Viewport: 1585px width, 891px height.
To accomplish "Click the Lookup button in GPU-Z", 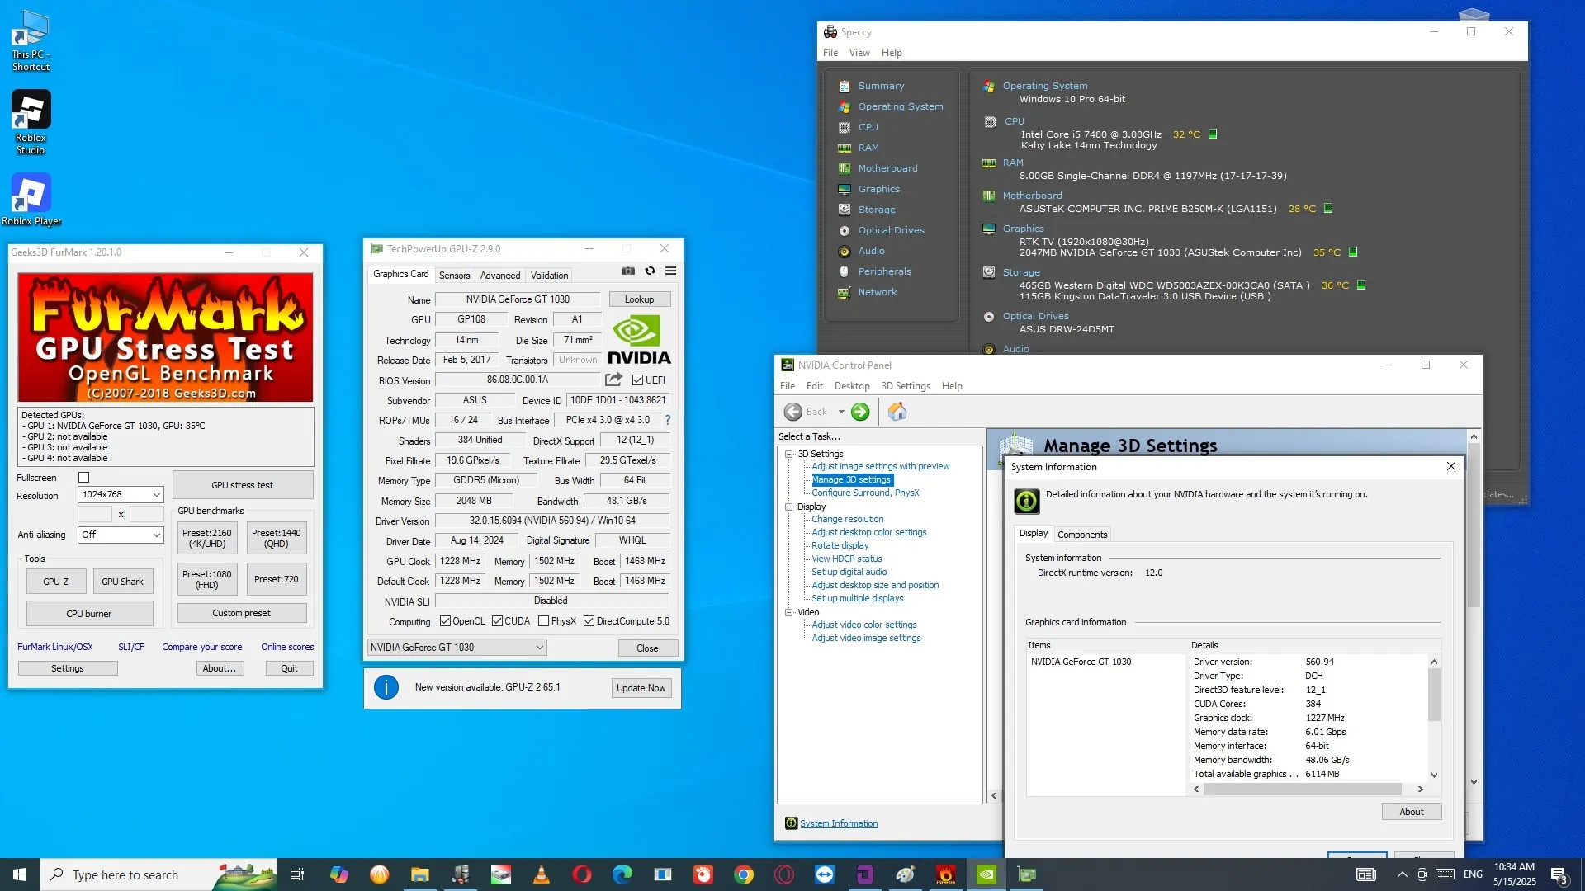I will coord(639,299).
